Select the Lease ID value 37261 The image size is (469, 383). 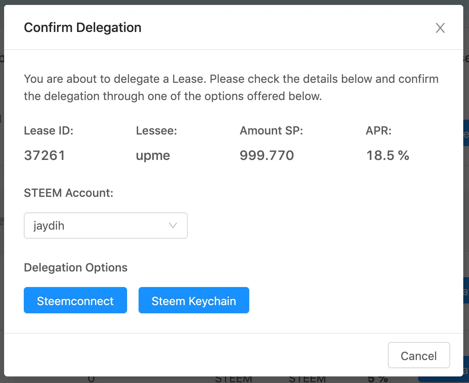click(x=45, y=155)
